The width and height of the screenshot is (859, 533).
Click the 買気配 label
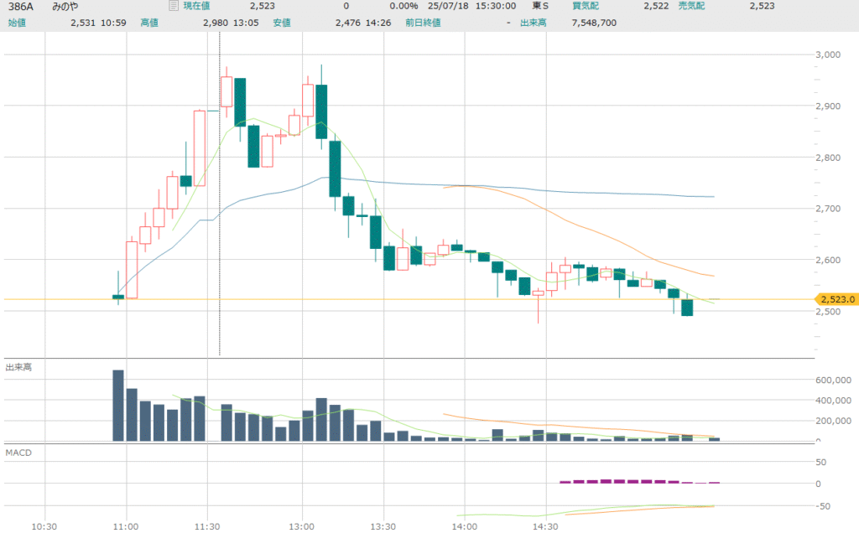coord(586,6)
